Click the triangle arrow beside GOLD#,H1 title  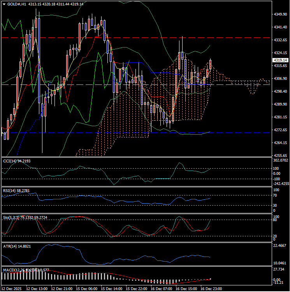click(4, 4)
